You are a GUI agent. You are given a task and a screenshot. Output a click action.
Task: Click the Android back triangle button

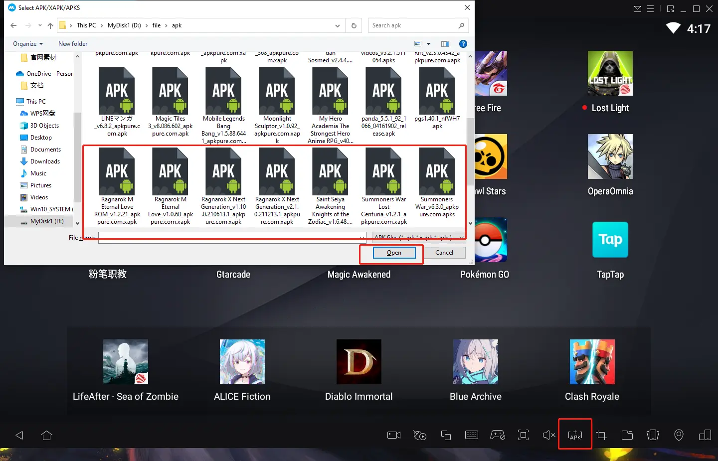click(19, 435)
